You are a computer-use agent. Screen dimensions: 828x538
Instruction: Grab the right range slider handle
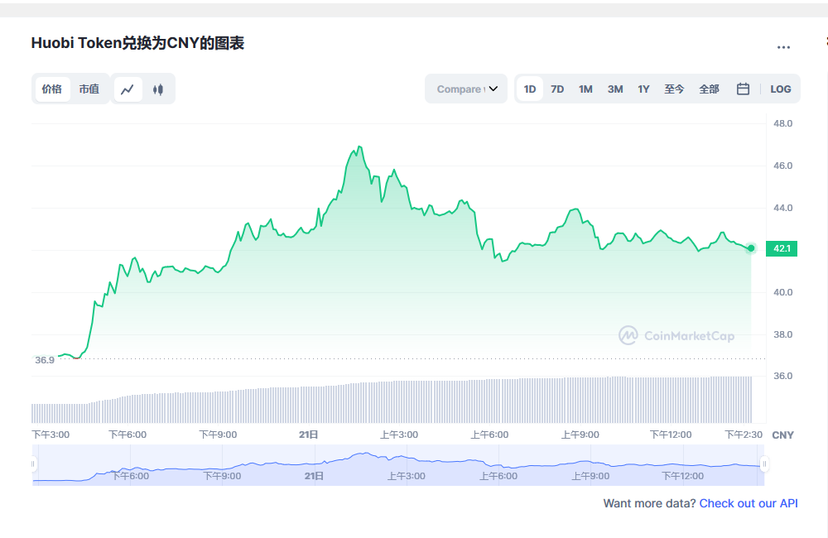pyautogui.click(x=764, y=464)
